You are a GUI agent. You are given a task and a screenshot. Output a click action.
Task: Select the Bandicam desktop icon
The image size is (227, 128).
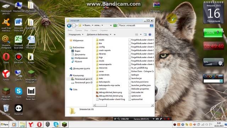[x=18, y=58]
